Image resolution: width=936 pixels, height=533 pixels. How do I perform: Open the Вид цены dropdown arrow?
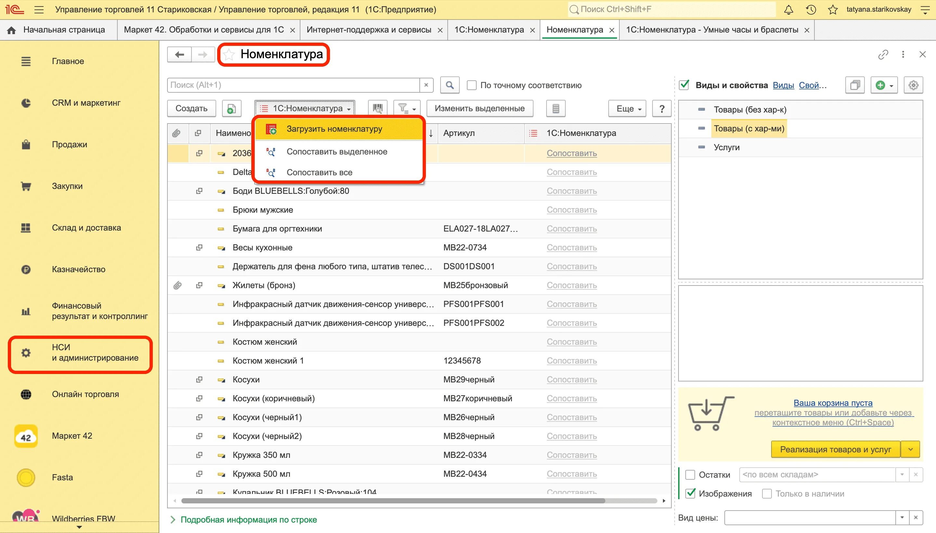point(902,518)
